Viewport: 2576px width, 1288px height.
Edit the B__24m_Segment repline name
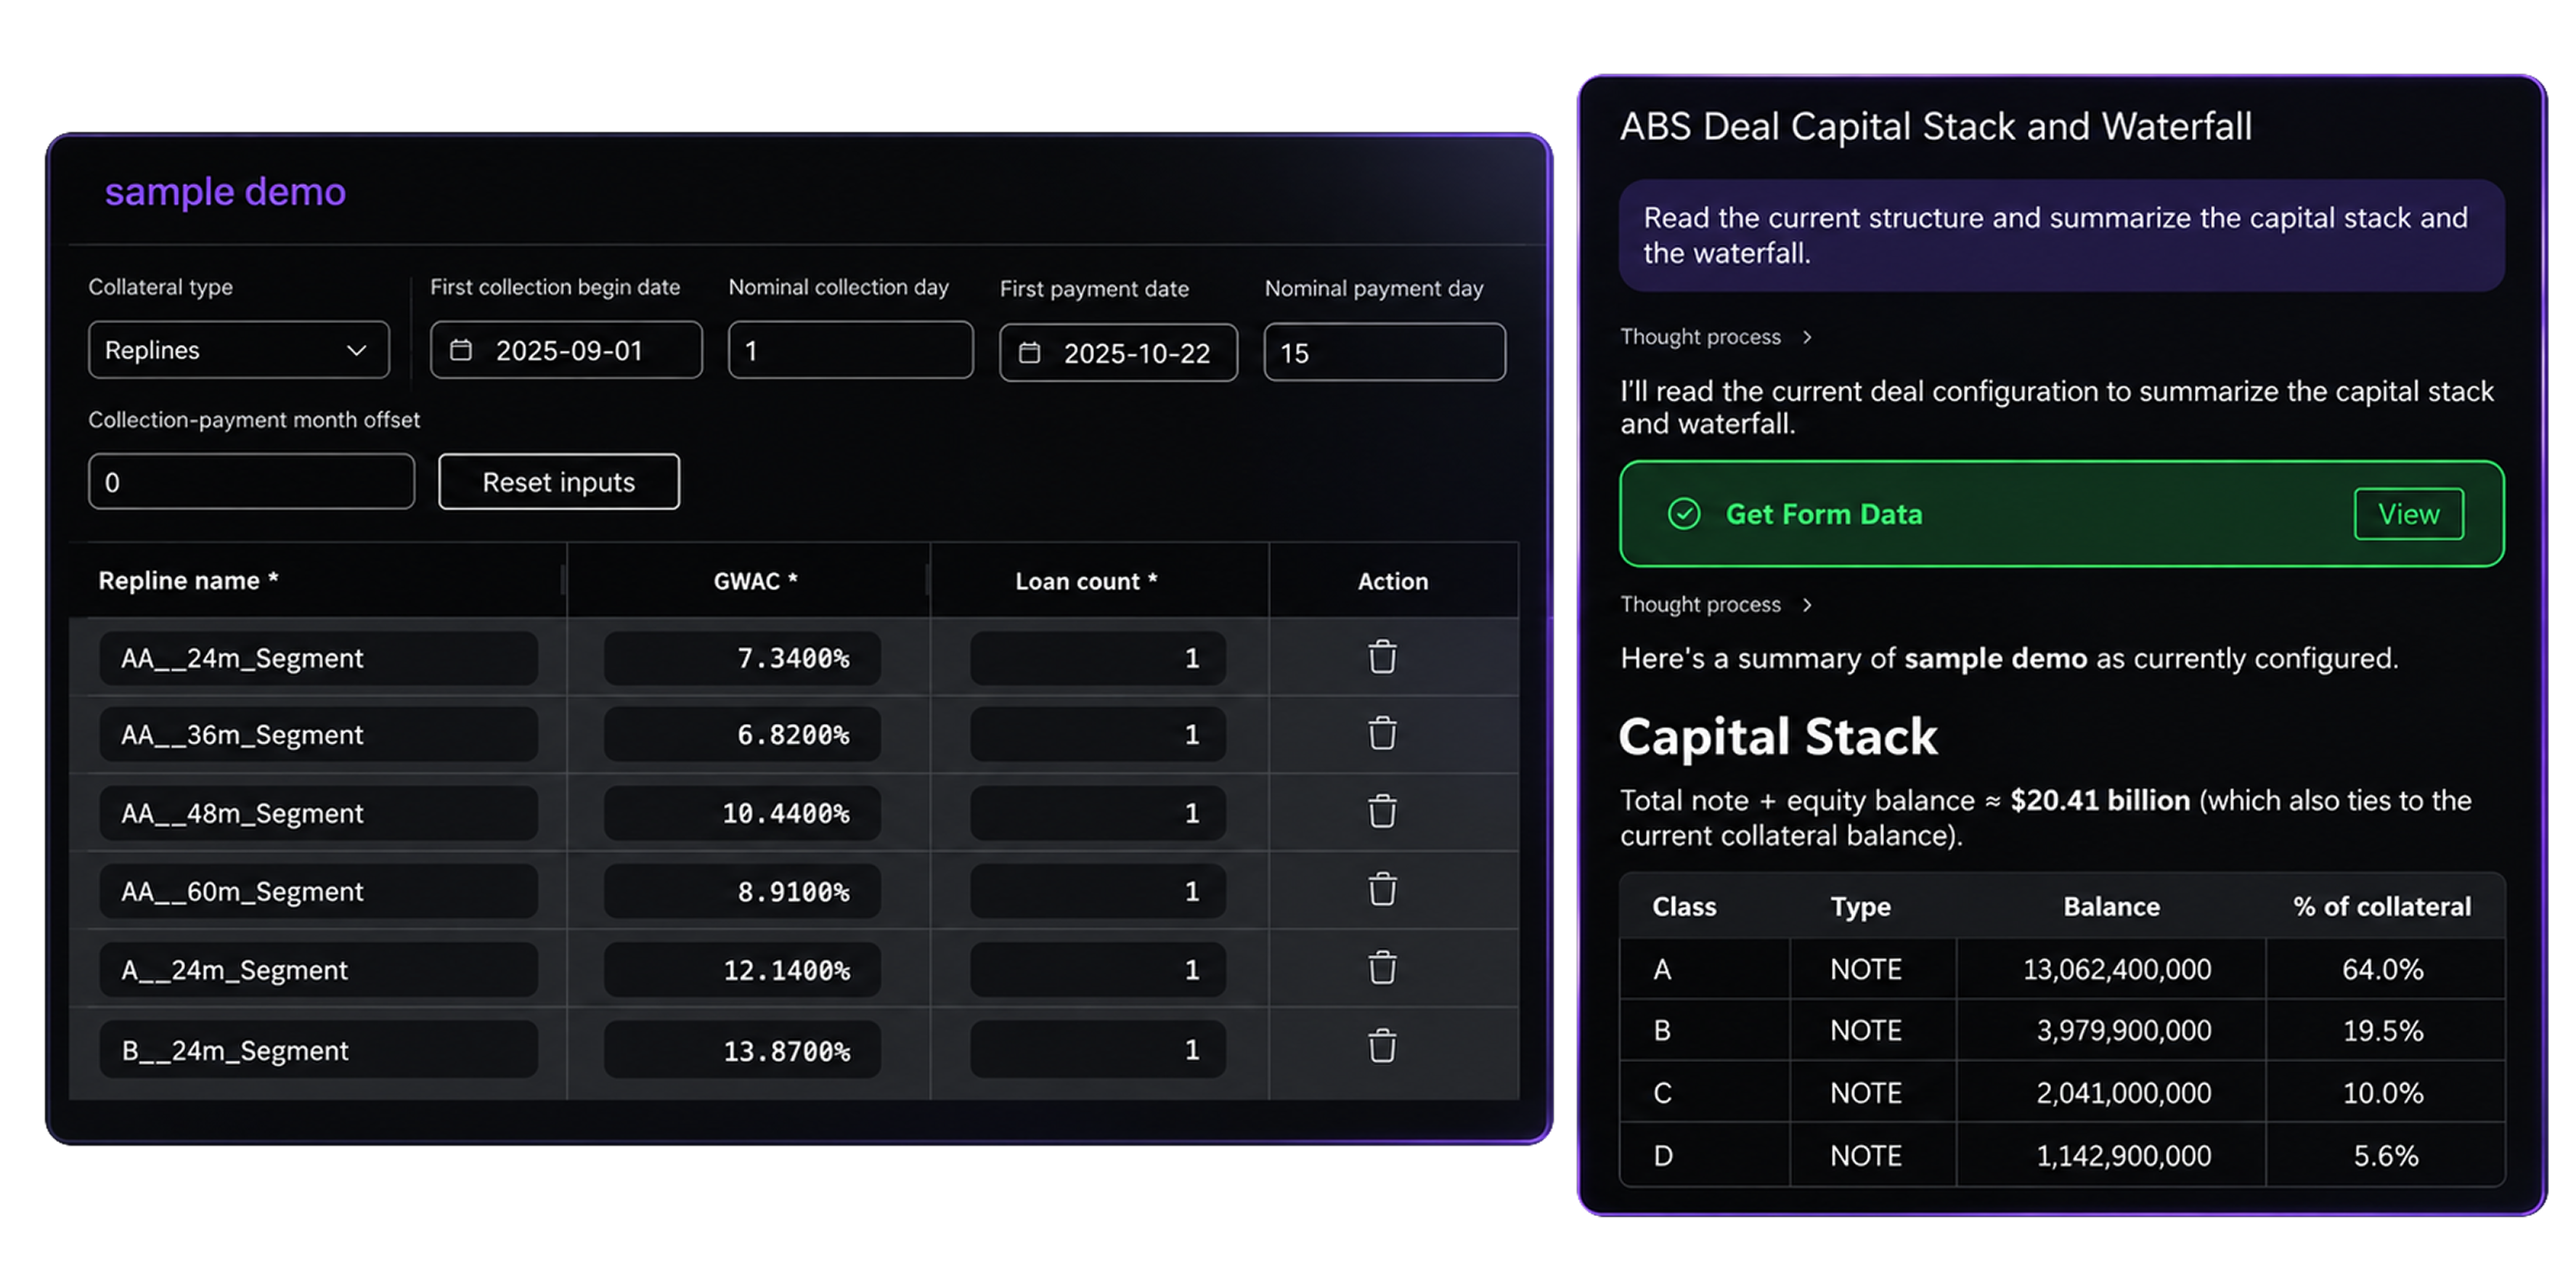point(319,1050)
